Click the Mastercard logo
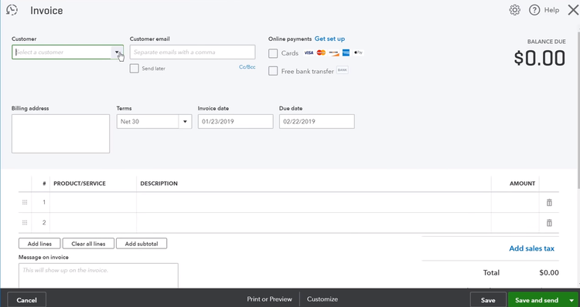This screenshot has height=307, width=580. (321, 52)
